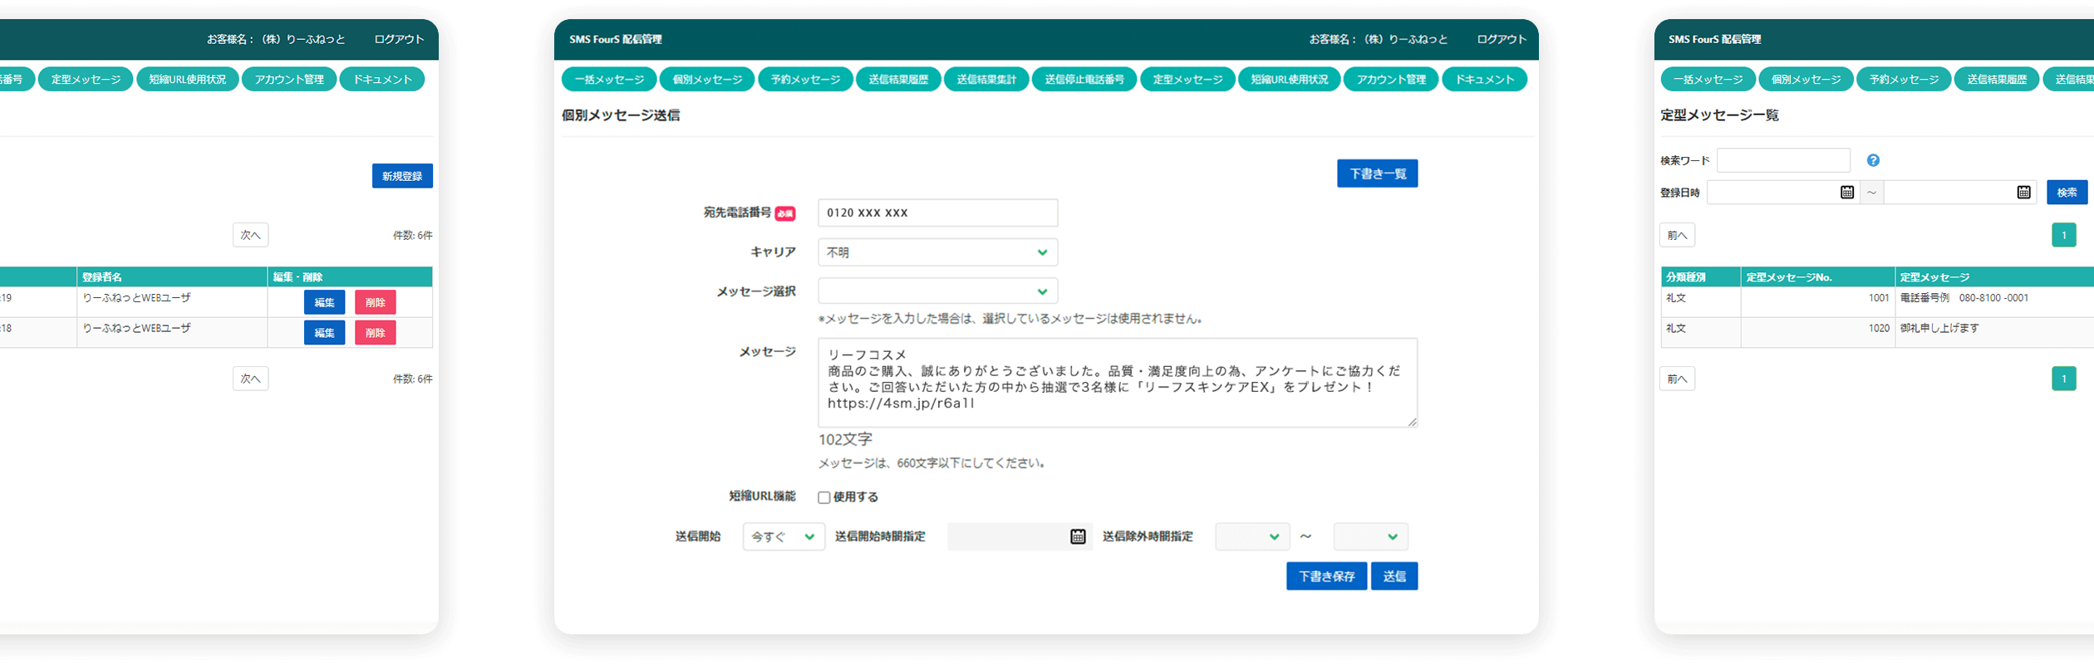2094x665 pixels.
Task: Click 検索 button in right window
Action: click(2067, 192)
